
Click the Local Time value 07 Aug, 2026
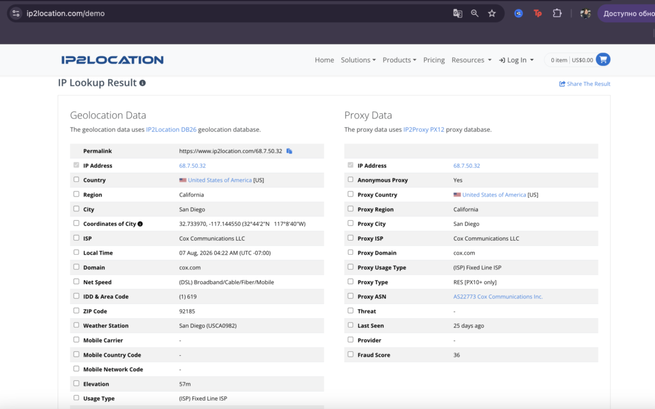coord(225,253)
